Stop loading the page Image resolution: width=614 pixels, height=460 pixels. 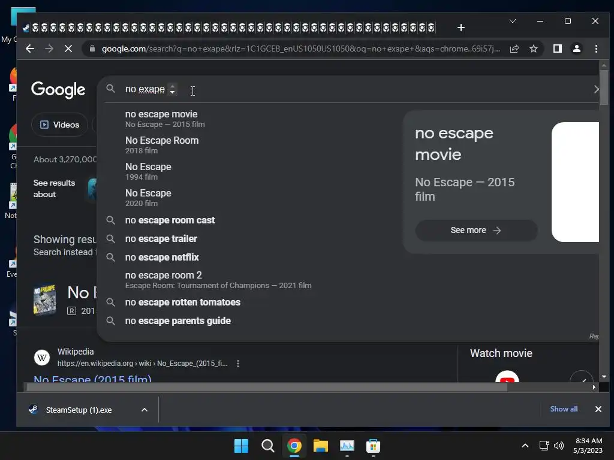tap(68, 49)
